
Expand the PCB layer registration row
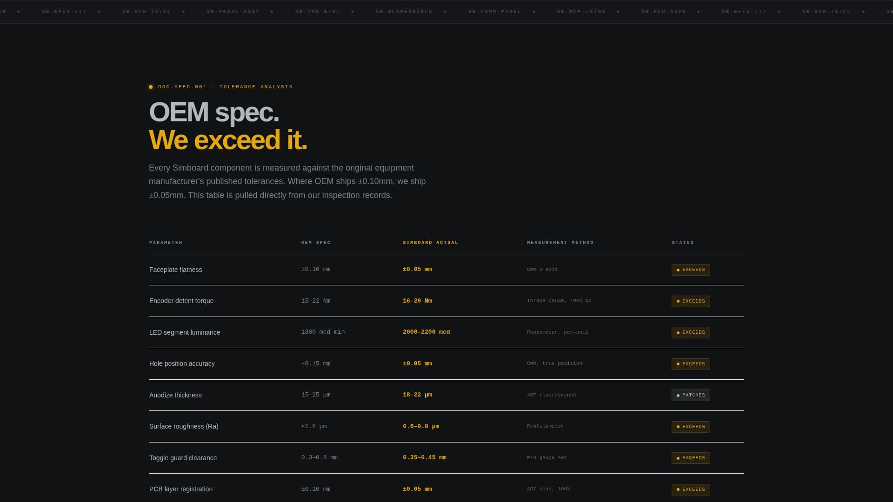[x=180, y=489]
